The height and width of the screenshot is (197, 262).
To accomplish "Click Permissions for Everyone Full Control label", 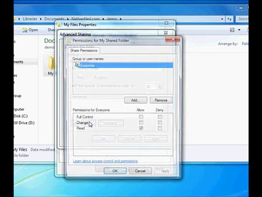I will click(85, 117).
